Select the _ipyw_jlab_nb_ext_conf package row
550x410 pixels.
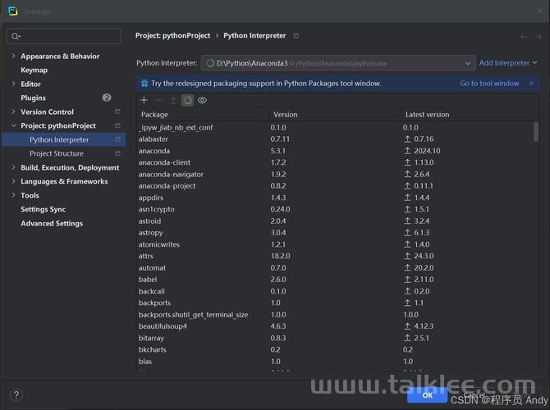click(x=335, y=128)
